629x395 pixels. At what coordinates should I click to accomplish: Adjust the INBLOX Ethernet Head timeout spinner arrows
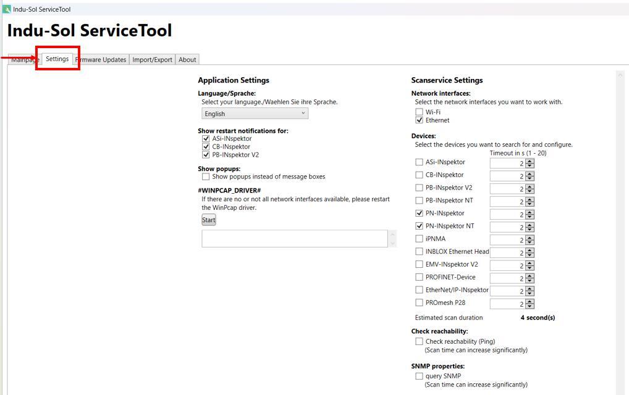[x=530, y=253]
